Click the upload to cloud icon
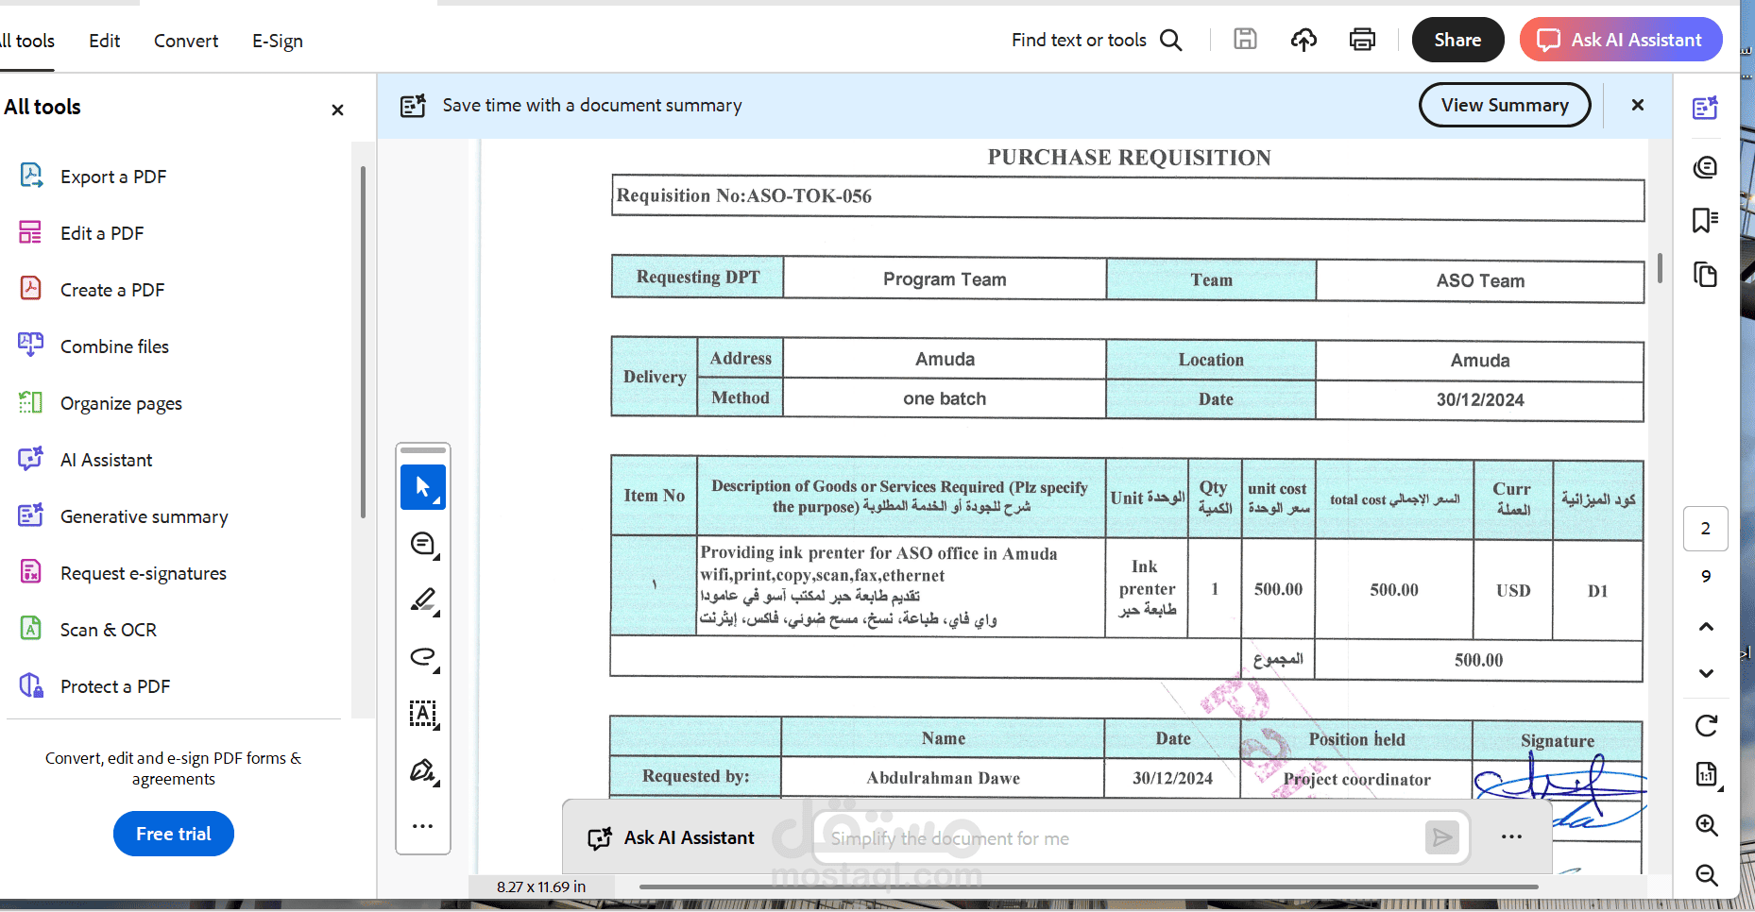 [1303, 40]
